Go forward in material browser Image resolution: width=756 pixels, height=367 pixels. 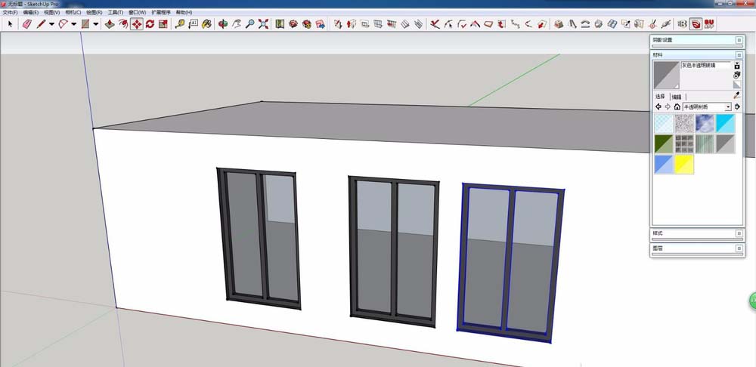point(668,107)
